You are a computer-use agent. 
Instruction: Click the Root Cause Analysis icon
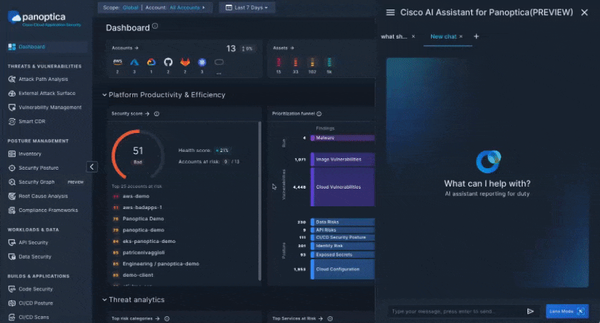[x=12, y=196]
